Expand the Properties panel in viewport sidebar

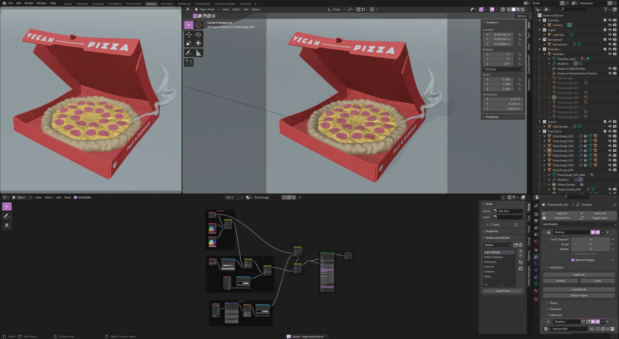484,117
